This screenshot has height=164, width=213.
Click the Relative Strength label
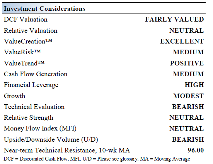click(29, 118)
